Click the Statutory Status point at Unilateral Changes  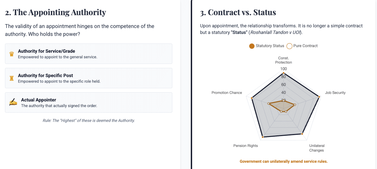click(302, 134)
